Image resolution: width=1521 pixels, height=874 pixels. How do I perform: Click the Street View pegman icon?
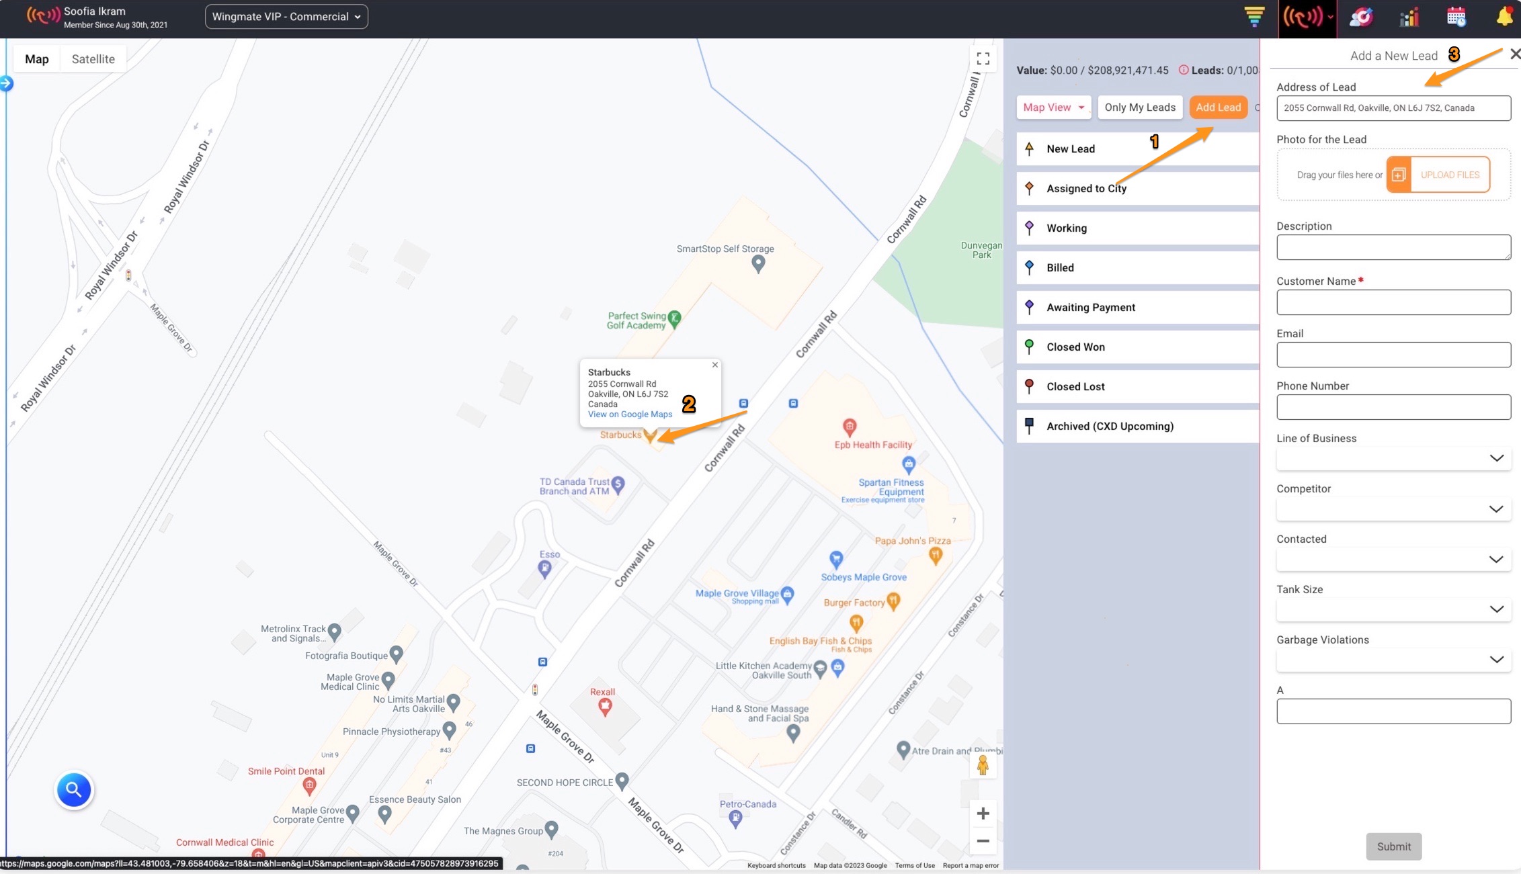[983, 765]
